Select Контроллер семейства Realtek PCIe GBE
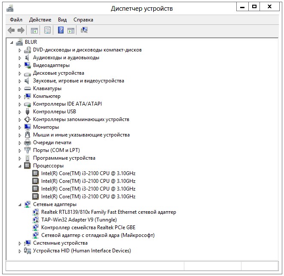 (x=88, y=227)
